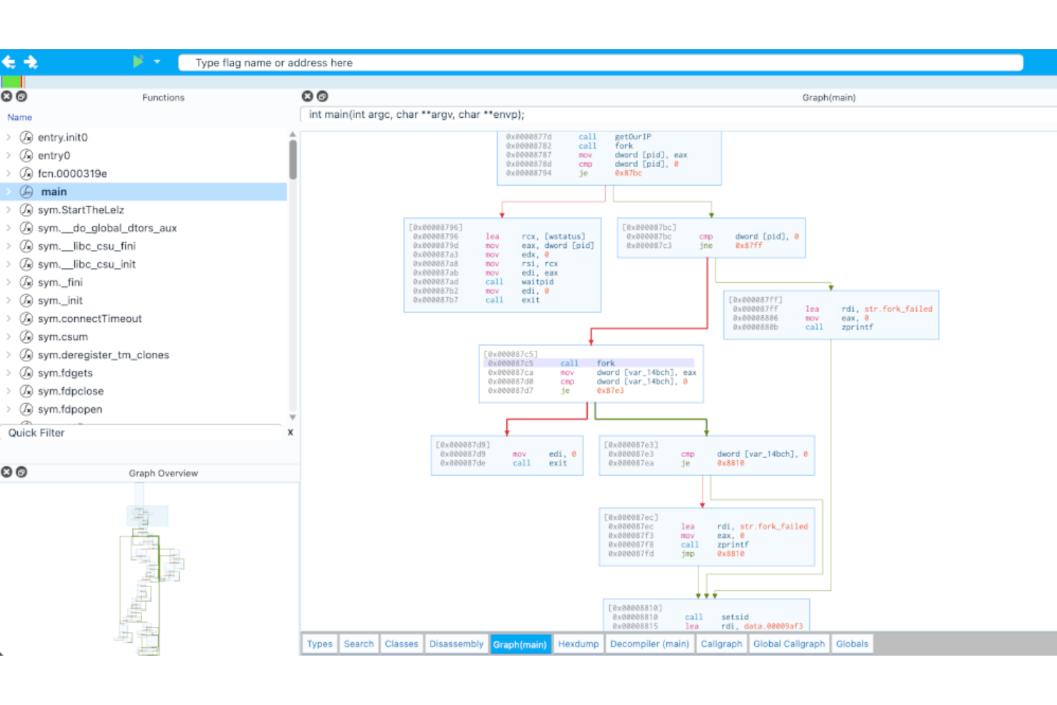Close the Functions panel
This screenshot has height=705, width=1057.
6,96
